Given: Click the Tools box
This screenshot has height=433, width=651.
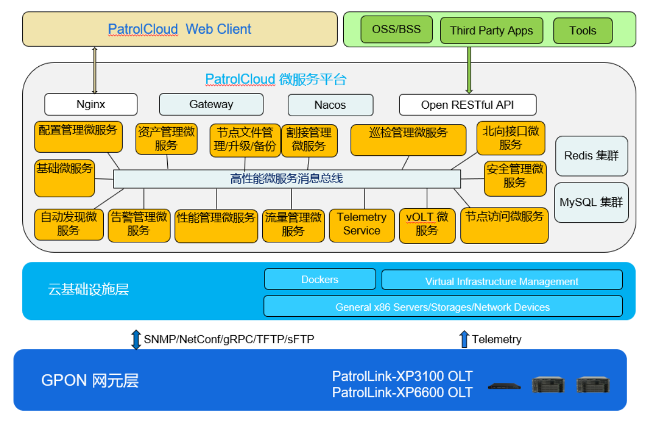Looking at the screenshot, I should pyautogui.click(x=583, y=31).
